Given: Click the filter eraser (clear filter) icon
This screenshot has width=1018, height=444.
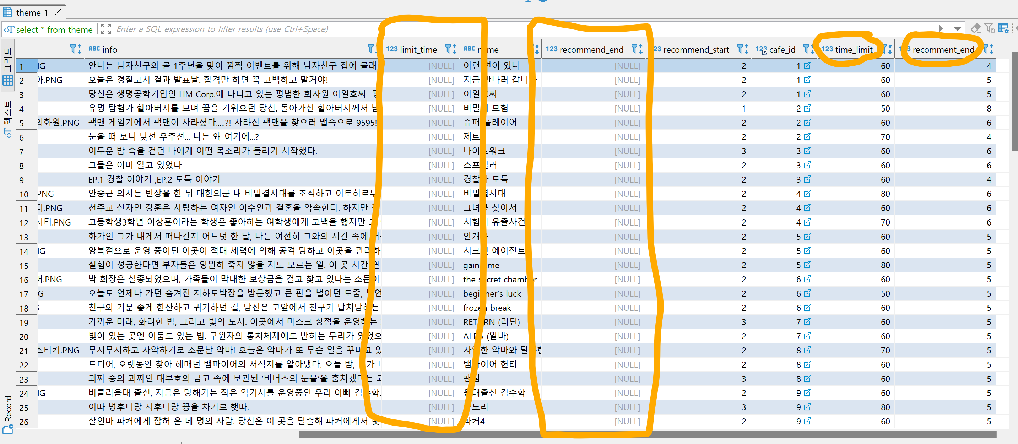Looking at the screenshot, I should (975, 28).
